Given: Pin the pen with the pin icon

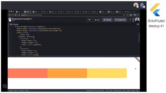Looking at the screenshot, I should tap(130, 20).
